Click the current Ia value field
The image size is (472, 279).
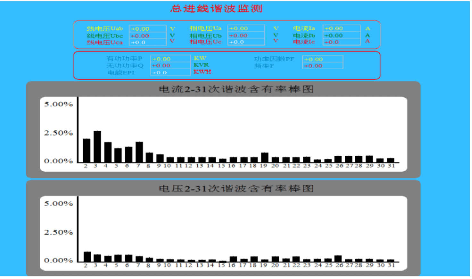pos(341,29)
